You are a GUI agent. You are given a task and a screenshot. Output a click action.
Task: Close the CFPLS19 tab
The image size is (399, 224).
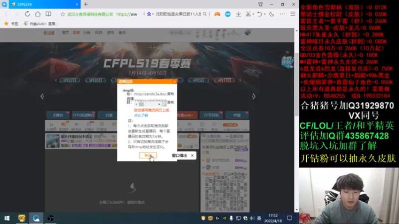pyautogui.click(x=77, y=4)
